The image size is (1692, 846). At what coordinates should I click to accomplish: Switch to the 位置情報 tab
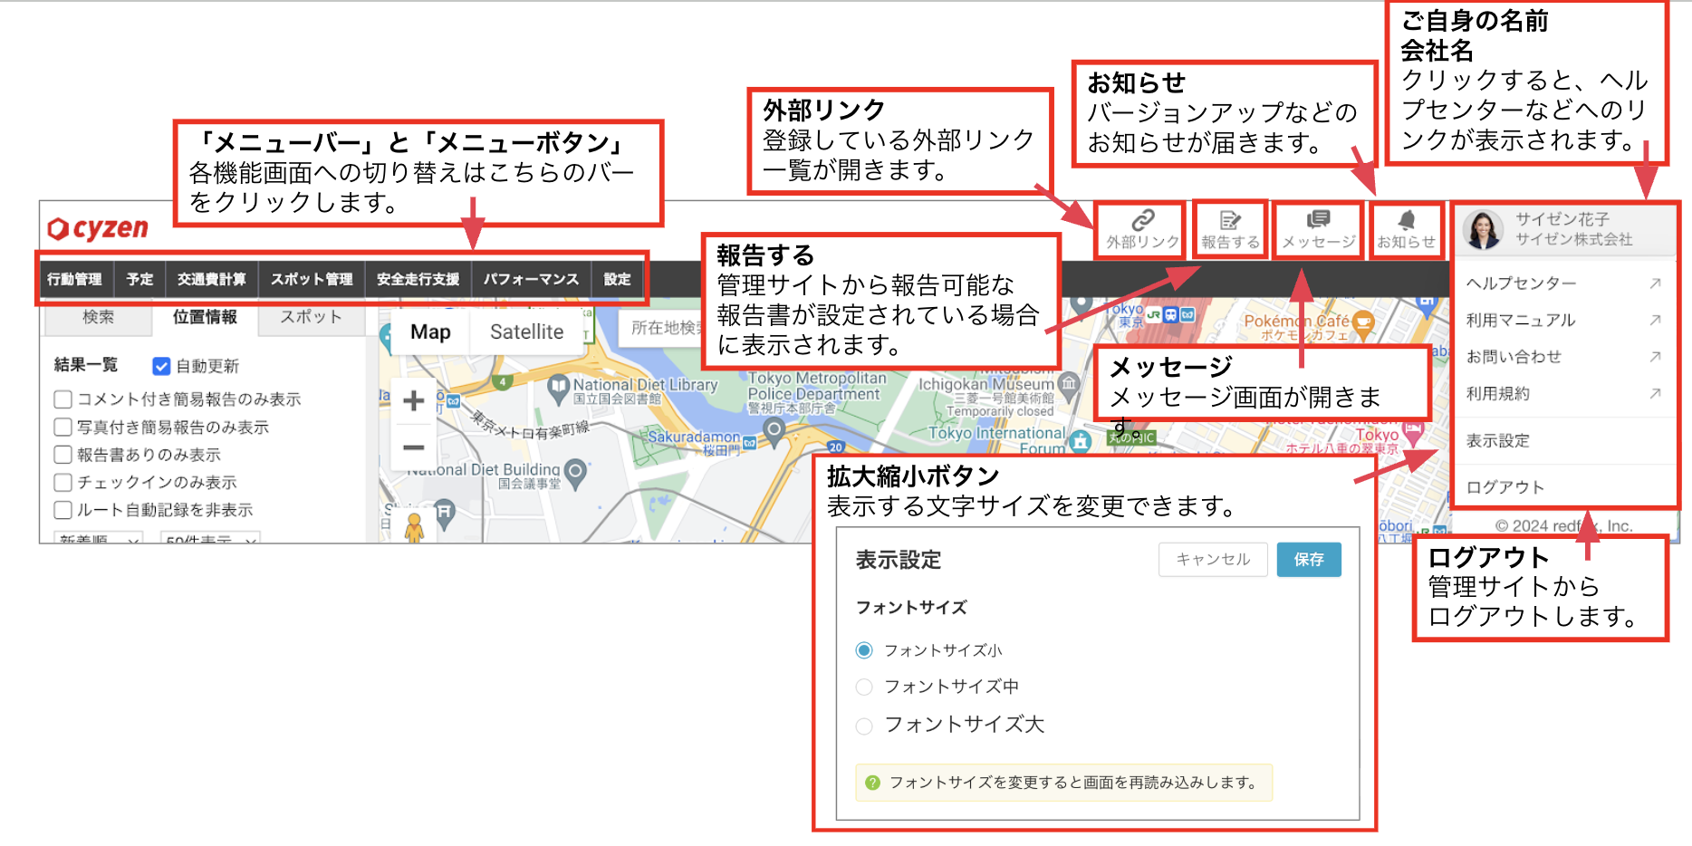coord(206,317)
